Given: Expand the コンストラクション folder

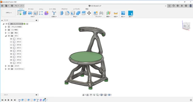Looking at the screenshot, I should pyautogui.click(x=6, y=69).
